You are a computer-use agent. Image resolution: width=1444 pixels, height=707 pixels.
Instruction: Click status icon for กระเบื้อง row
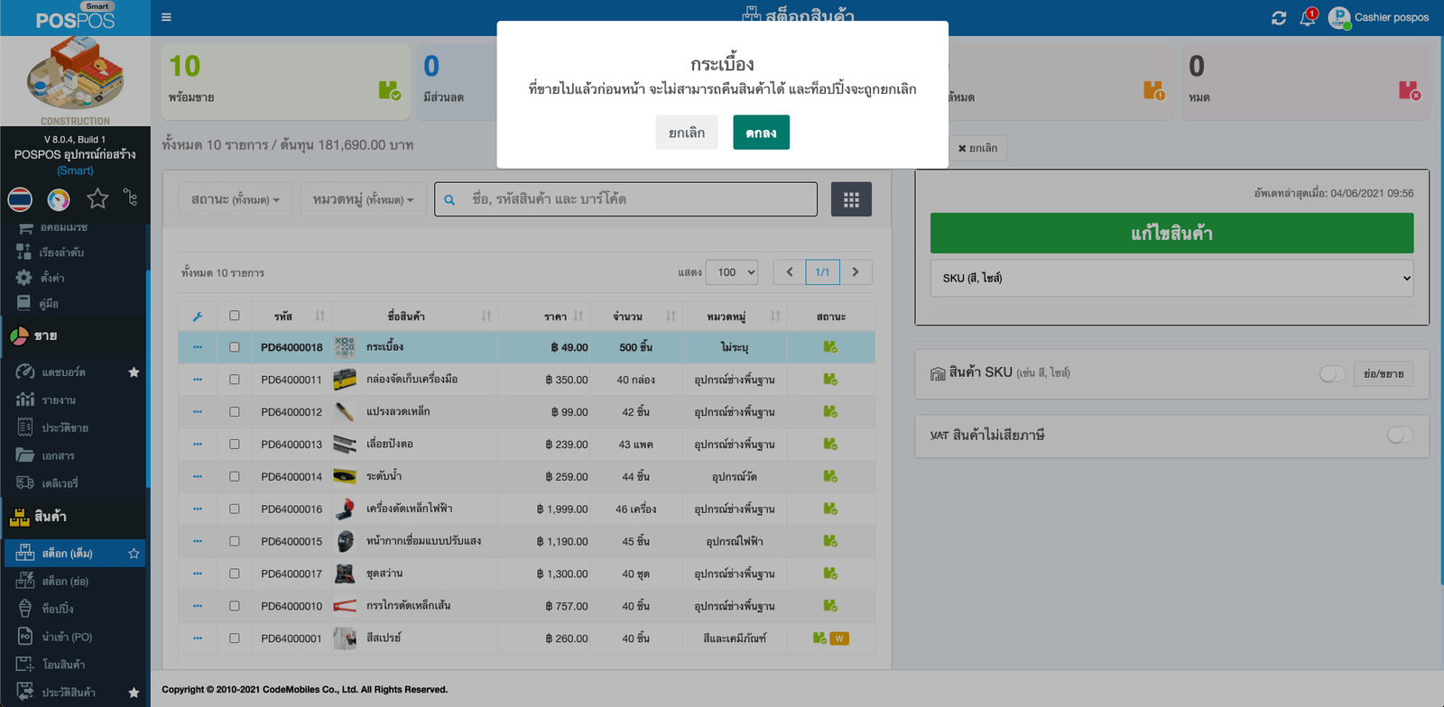click(x=830, y=347)
